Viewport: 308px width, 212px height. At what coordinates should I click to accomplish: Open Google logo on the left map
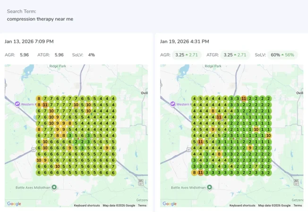tap(14, 204)
